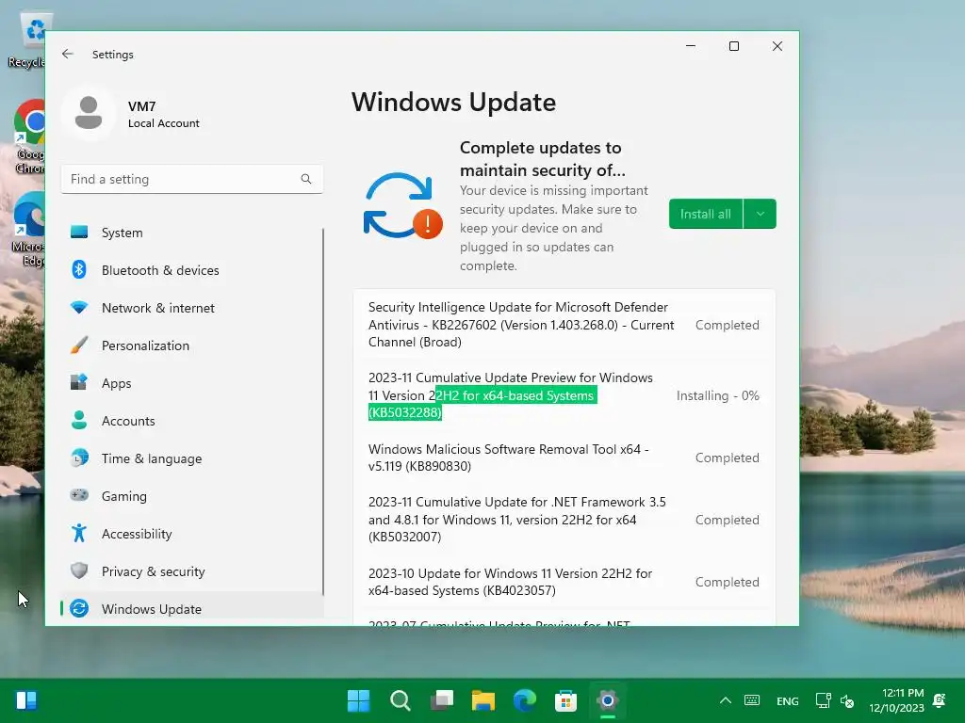This screenshot has width=965, height=723.
Task: Open the Apps settings page
Action: click(192, 383)
